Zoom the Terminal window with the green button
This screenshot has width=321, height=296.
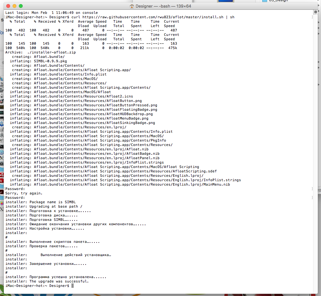[x=21, y=6]
